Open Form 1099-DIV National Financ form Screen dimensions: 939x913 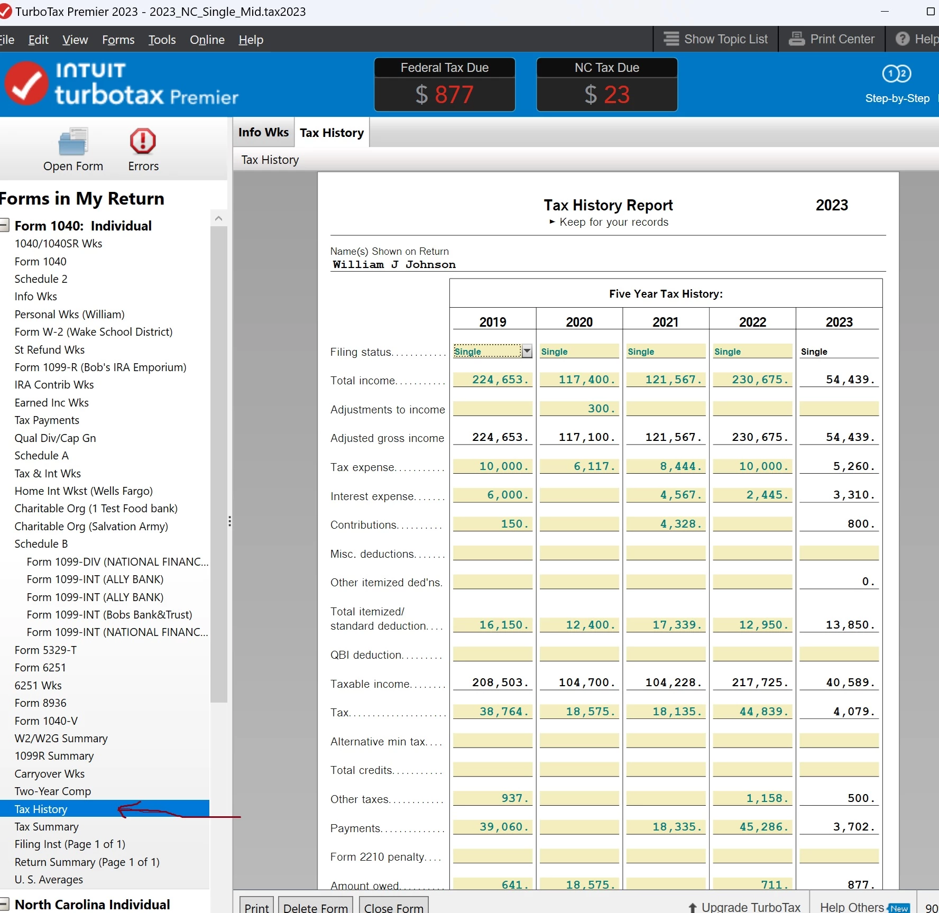pos(117,561)
